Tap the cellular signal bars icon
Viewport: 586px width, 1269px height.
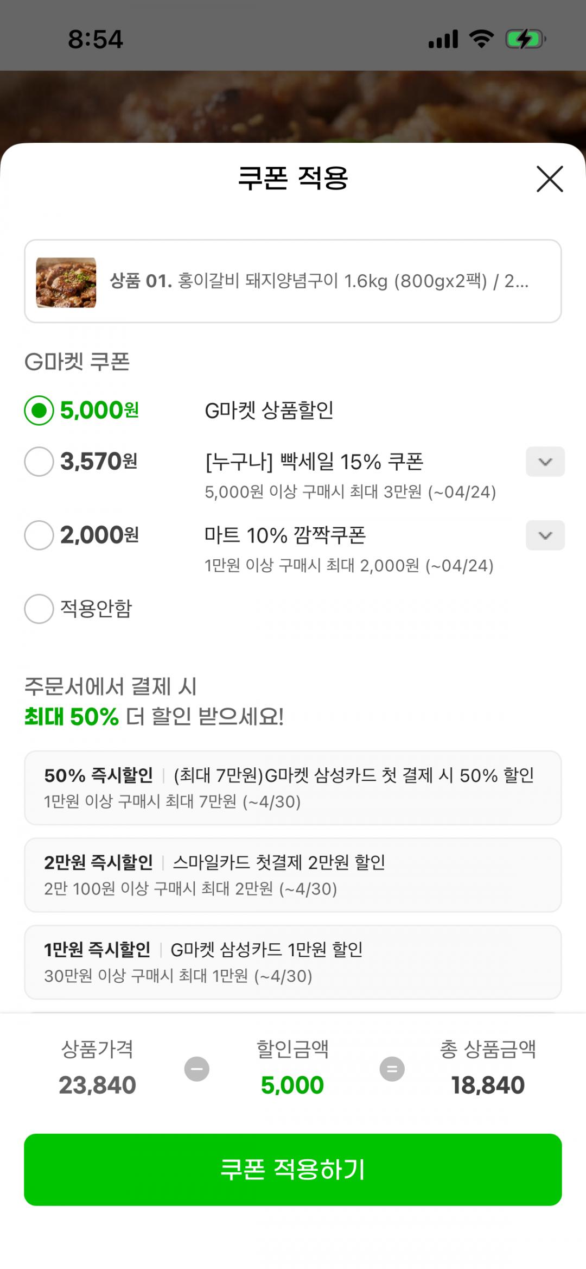[x=443, y=39]
